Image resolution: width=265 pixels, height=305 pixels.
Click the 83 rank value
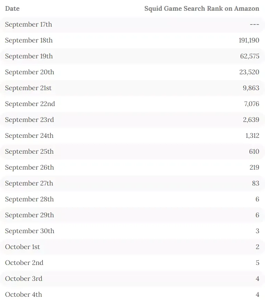(x=256, y=183)
